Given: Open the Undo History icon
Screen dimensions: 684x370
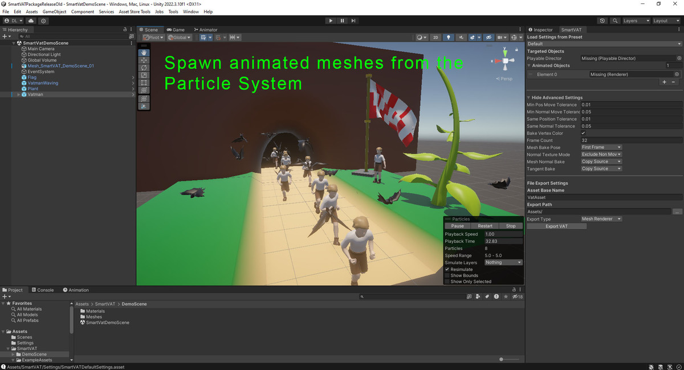Looking at the screenshot, I should (x=602, y=21).
